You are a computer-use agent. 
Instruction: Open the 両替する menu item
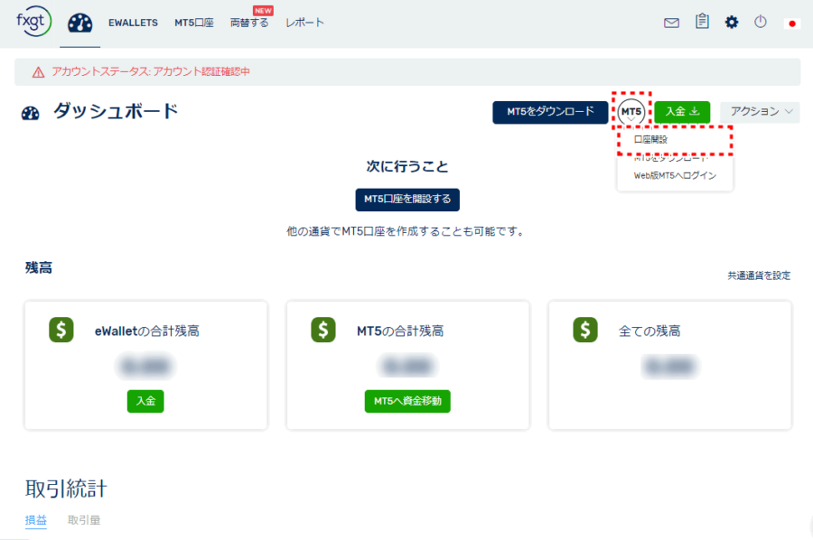[x=249, y=23]
